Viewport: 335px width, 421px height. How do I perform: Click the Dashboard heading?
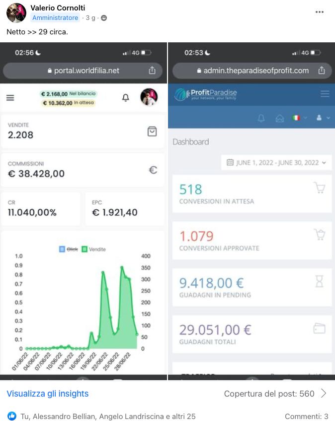click(191, 142)
